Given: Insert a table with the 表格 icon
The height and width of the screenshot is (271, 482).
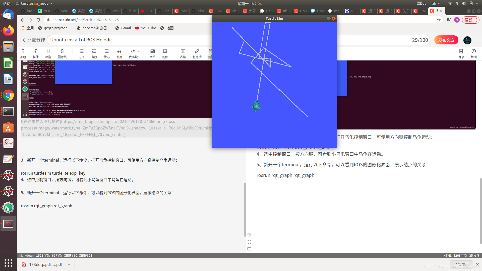Looking at the screenshot, I should (183, 53).
